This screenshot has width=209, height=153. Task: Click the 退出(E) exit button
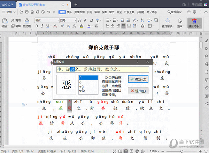click(x=138, y=91)
